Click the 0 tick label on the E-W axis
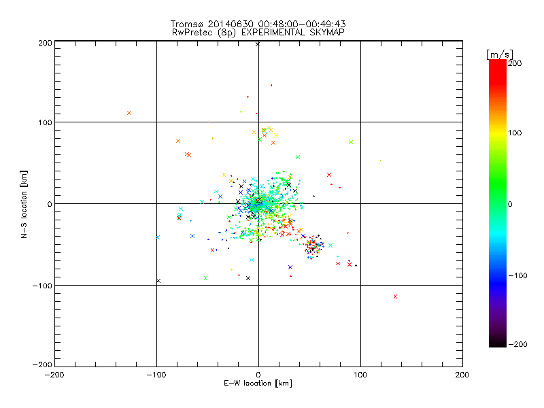Viewport: 544px width, 408px height. [258, 375]
